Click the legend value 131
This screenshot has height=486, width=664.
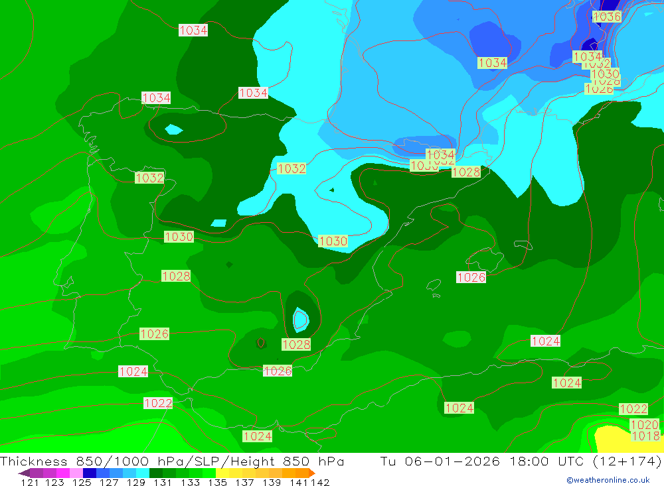coord(163,482)
